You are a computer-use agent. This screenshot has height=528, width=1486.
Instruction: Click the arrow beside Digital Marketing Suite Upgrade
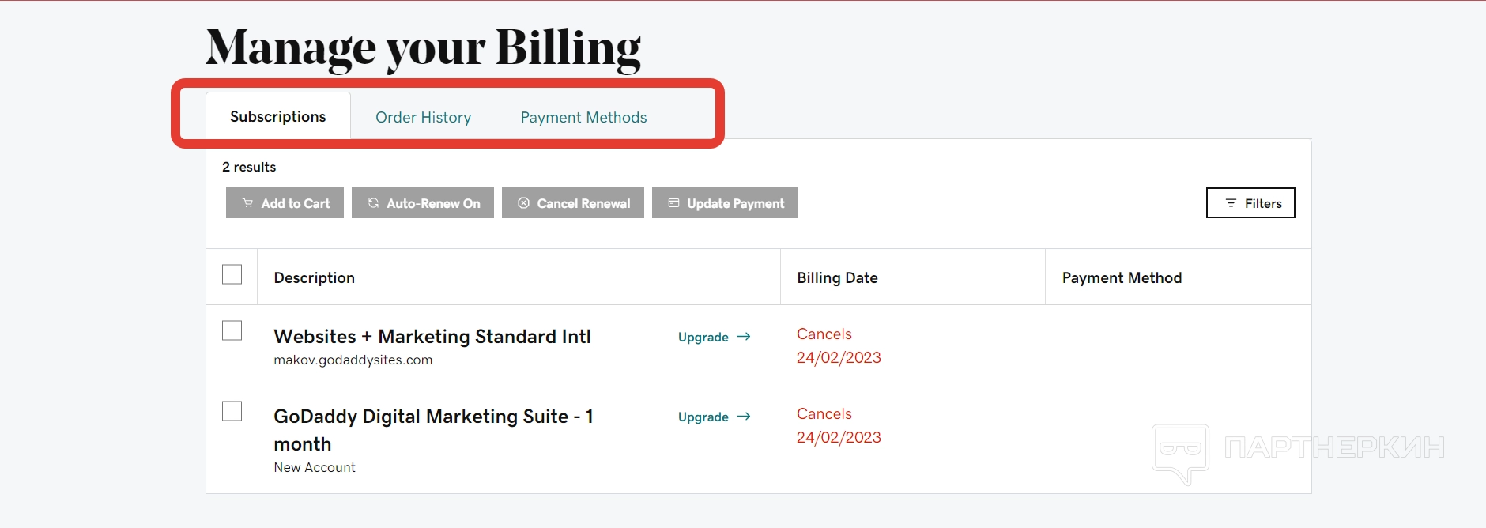pyautogui.click(x=743, y=417)
